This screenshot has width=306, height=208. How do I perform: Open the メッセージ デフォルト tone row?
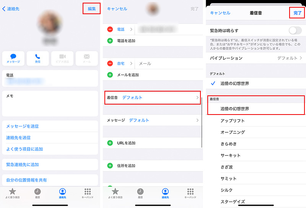coord(152,120)
